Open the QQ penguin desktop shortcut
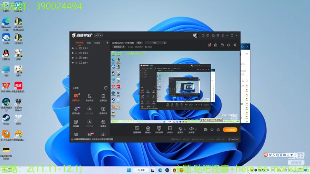Viewport: 310px width, 174px height. [x=6, y=55]
